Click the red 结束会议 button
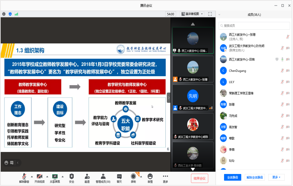Viewport: 293px width, 186px height. (200, 178)
